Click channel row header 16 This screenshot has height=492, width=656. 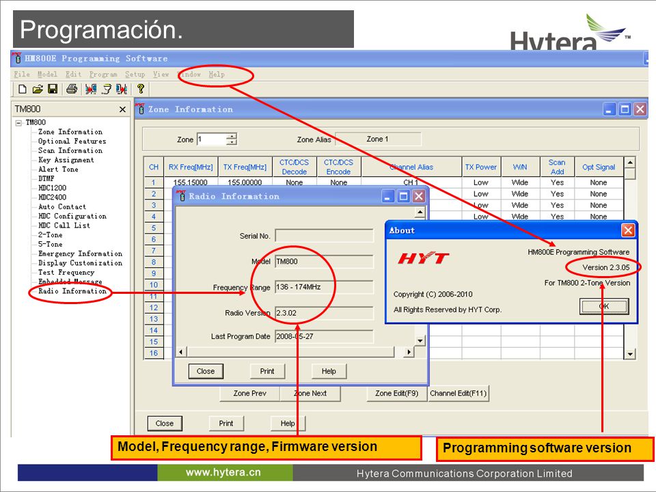click(x=154, y=353)
